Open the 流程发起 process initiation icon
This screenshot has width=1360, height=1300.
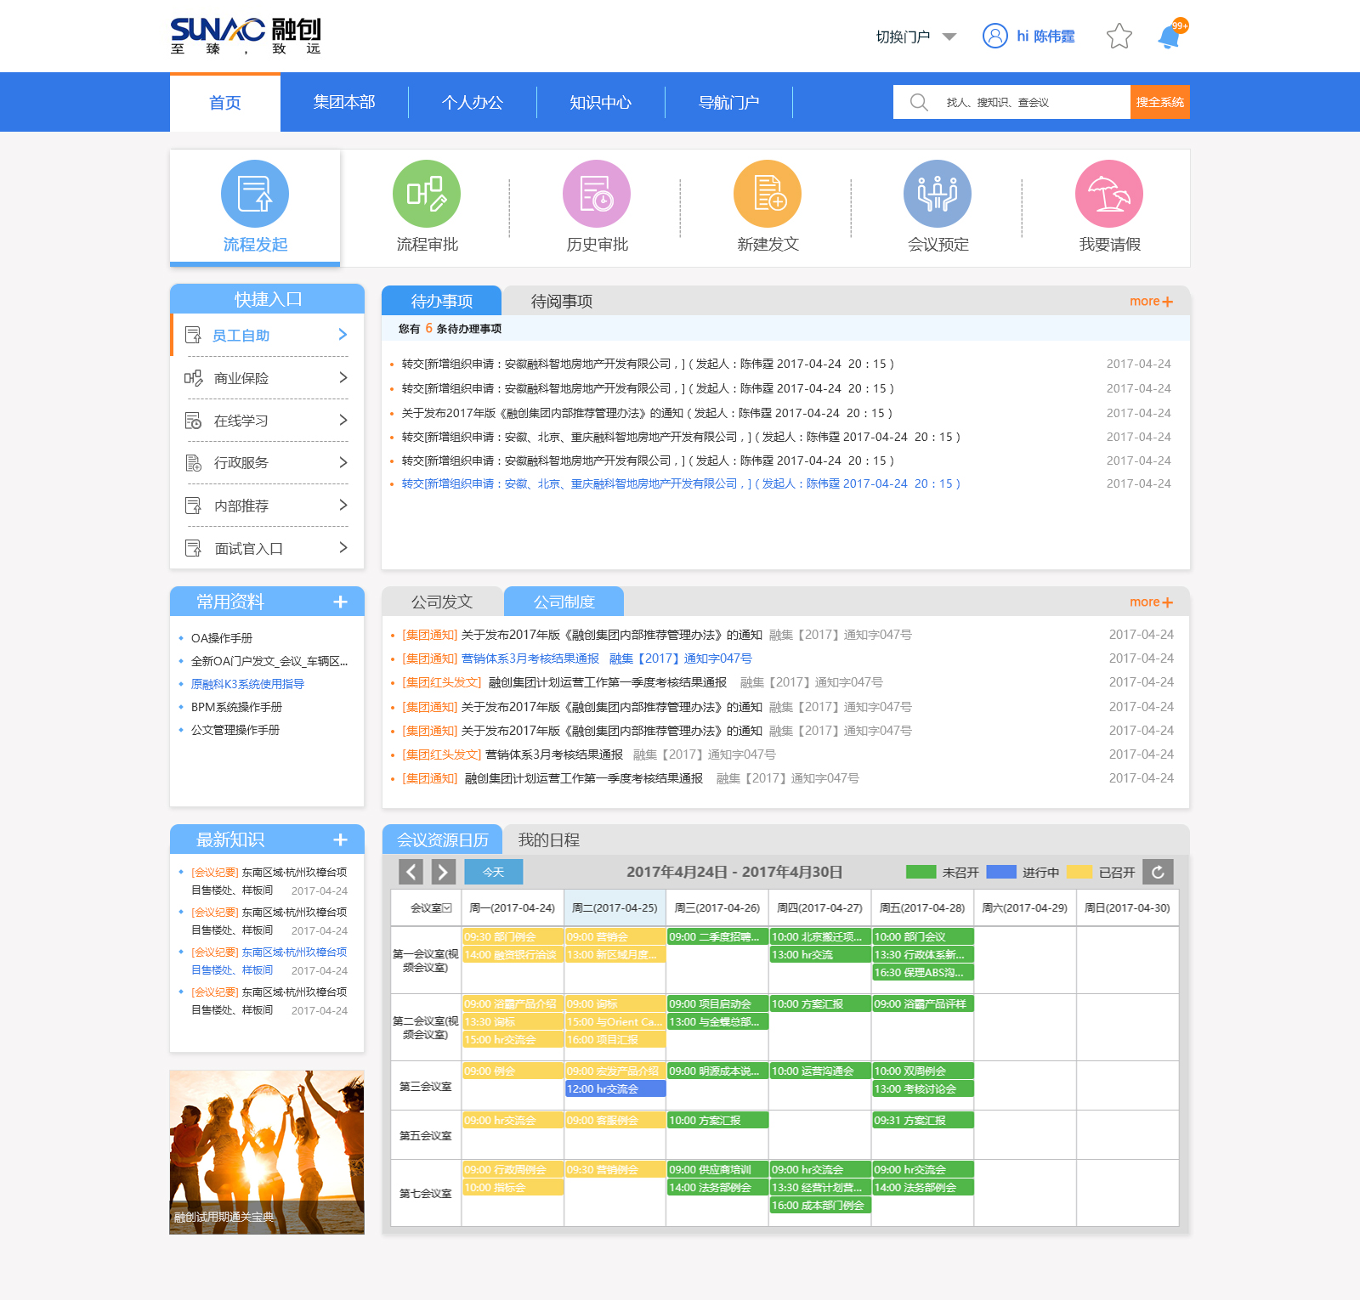254,195
